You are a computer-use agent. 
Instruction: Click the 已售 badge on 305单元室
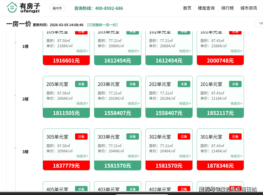pos(81,136)
